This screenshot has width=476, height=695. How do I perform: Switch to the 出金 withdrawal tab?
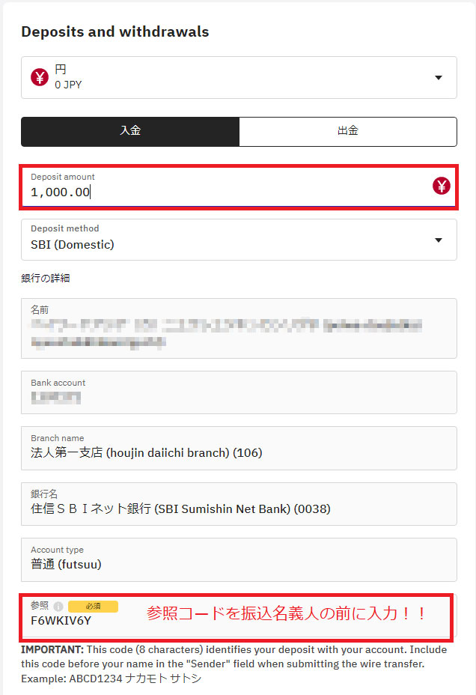(x=348, y=132)
